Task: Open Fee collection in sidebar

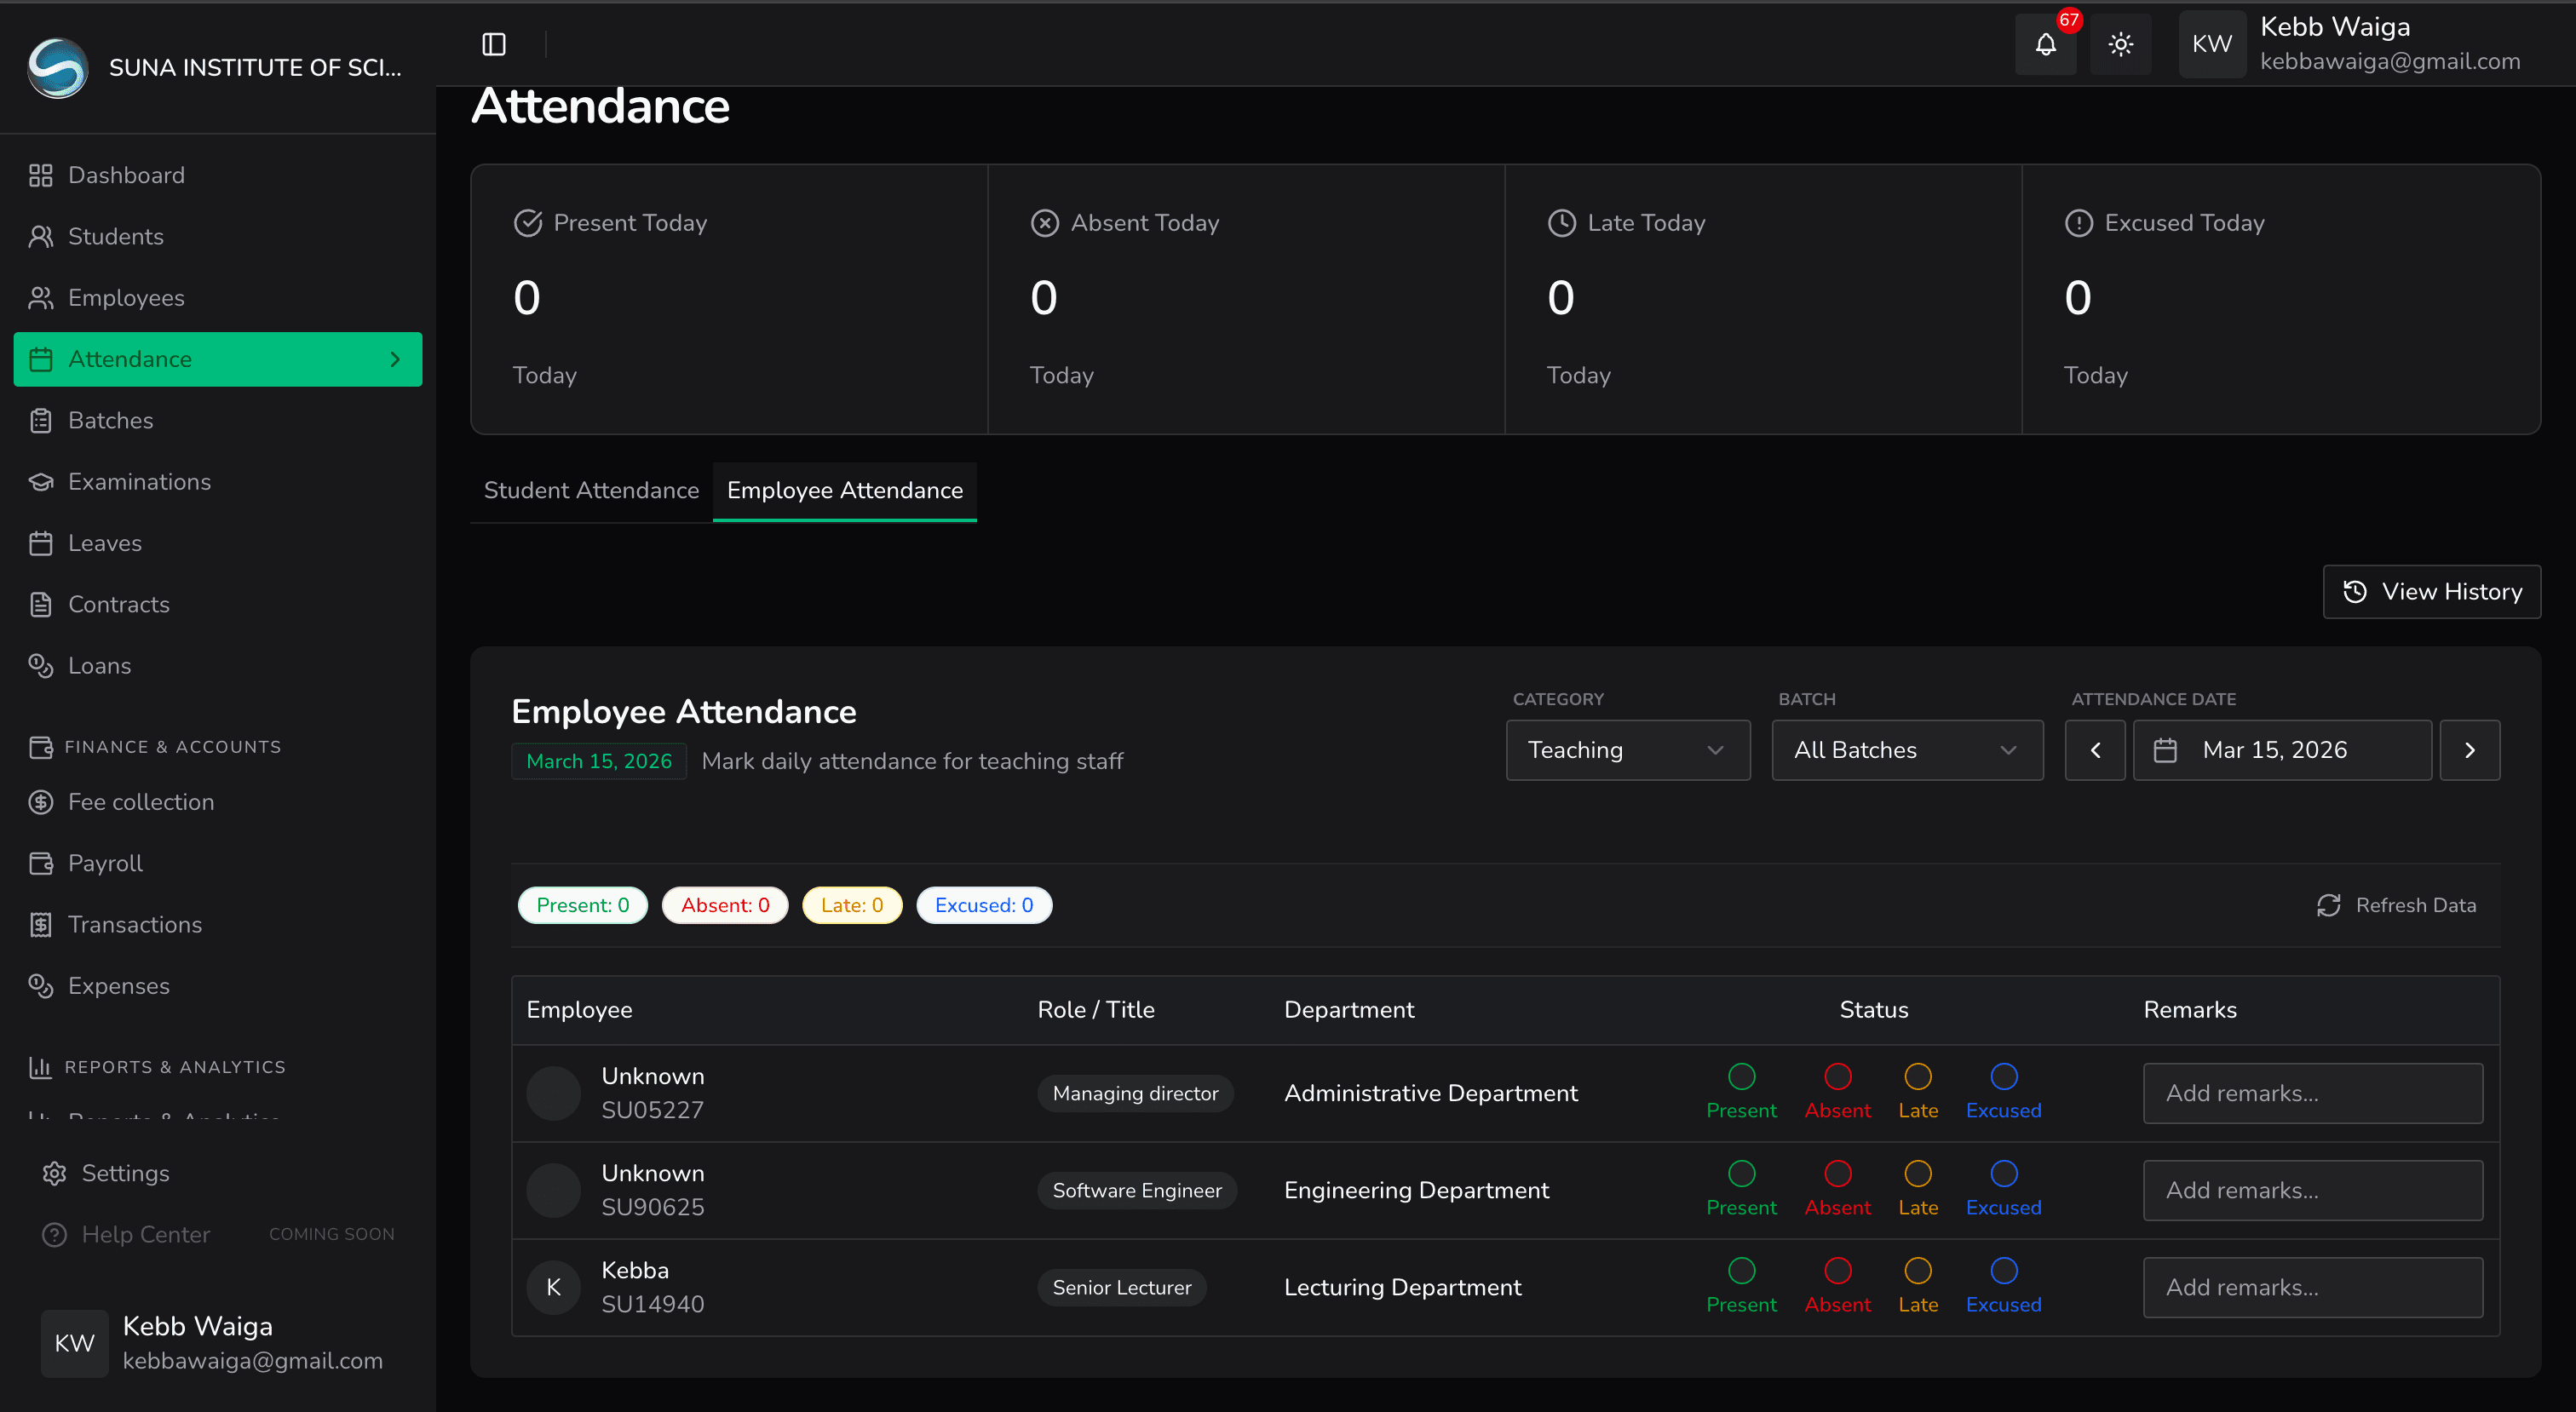Action: click(x=140, y=802)
